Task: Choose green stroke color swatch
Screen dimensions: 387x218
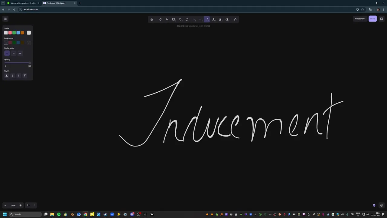Action: click(14, 33)
